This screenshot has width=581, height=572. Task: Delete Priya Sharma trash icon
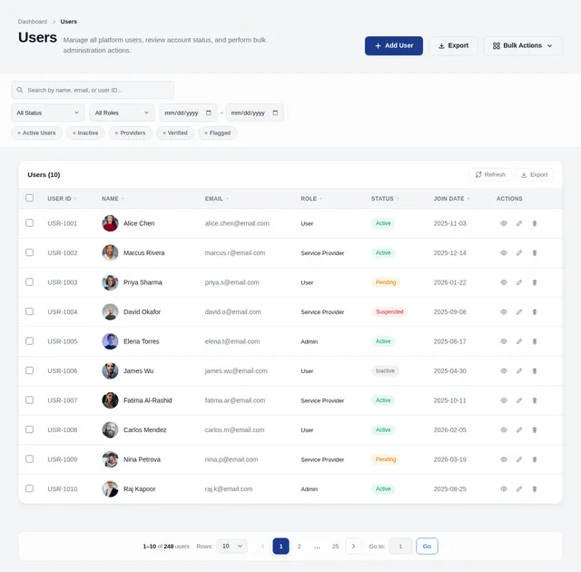coord(535,282)
